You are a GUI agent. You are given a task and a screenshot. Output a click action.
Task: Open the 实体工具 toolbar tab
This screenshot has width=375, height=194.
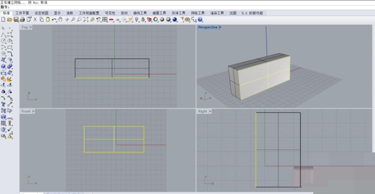point(178,13)
